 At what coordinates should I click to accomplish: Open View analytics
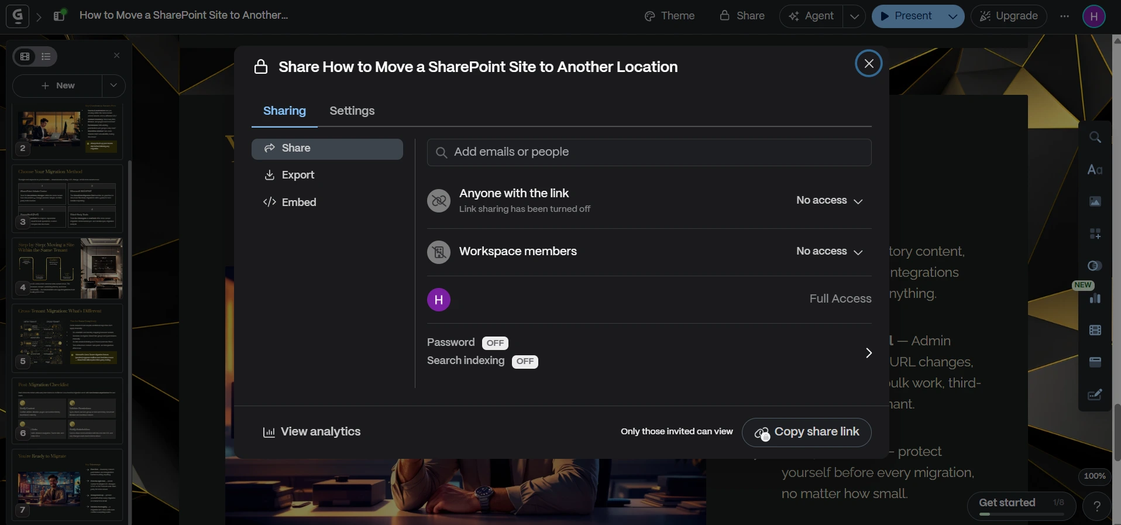pos(312,432)
